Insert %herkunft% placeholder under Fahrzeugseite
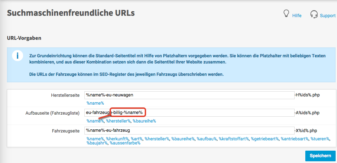Image resolution: width=337 pixels, height=163 pixels. (118, 139)
